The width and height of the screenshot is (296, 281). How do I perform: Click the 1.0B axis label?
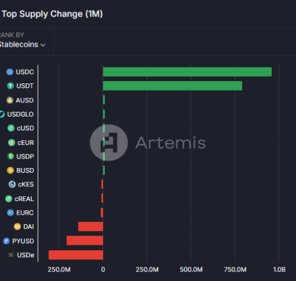tap(279, 270)
